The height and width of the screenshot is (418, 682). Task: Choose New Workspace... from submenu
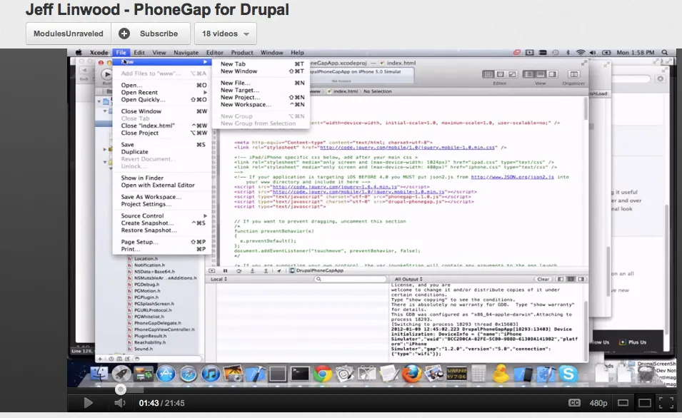(262, 105)
